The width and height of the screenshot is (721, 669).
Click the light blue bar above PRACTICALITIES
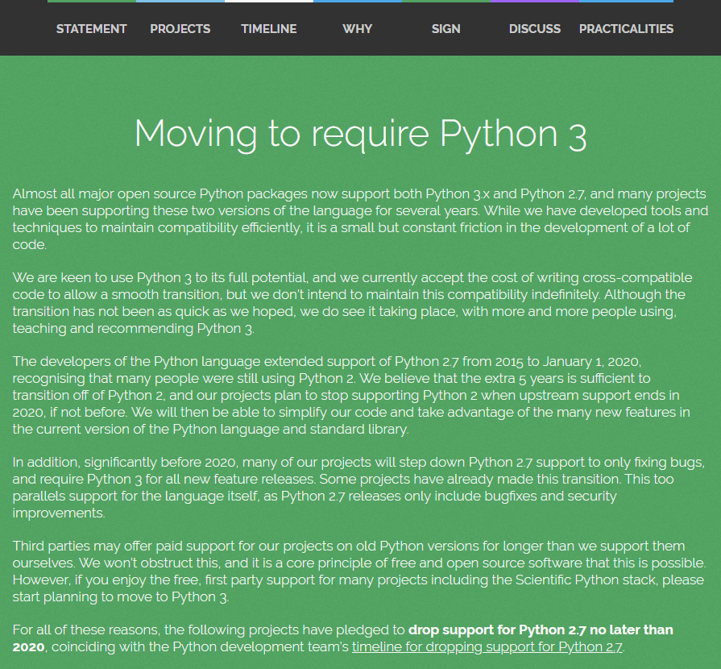coord(626,2)
